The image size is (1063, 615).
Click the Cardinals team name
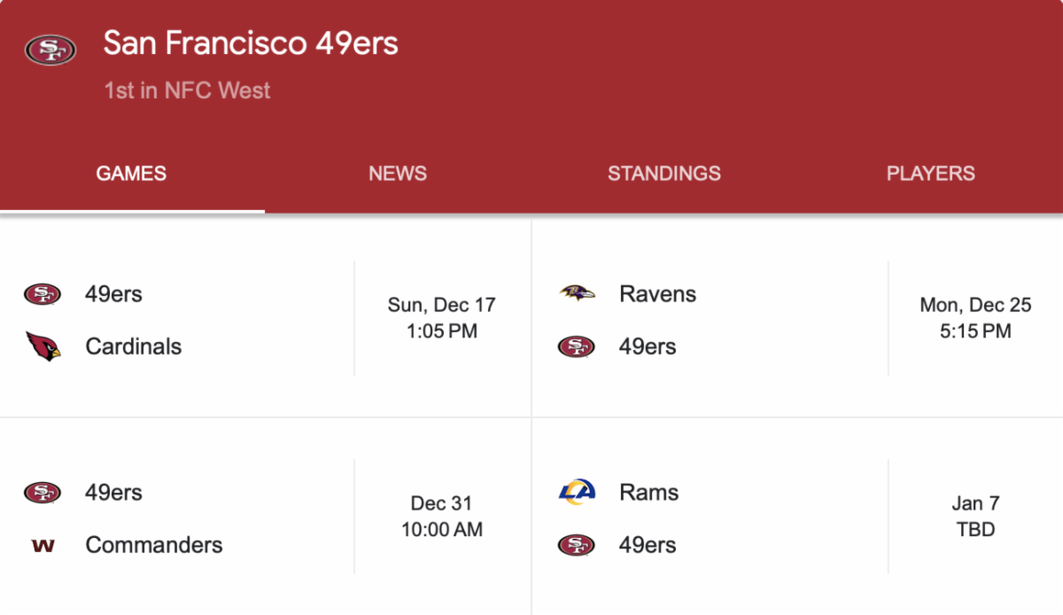pos(133,346)
